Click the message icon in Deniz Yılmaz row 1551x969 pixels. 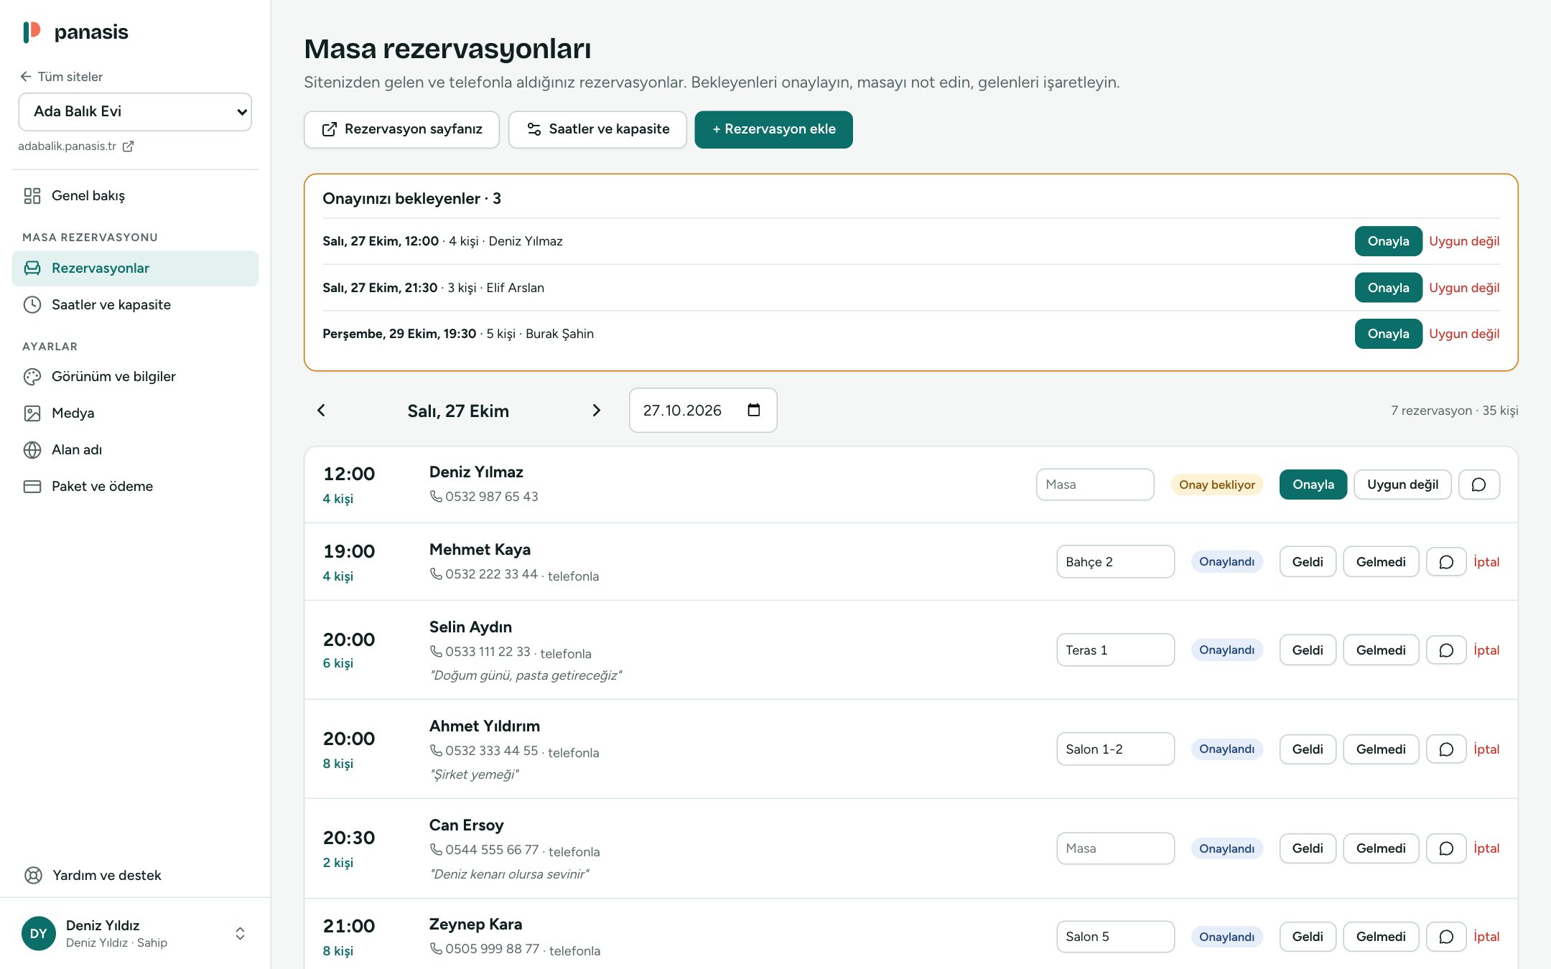1478,484
